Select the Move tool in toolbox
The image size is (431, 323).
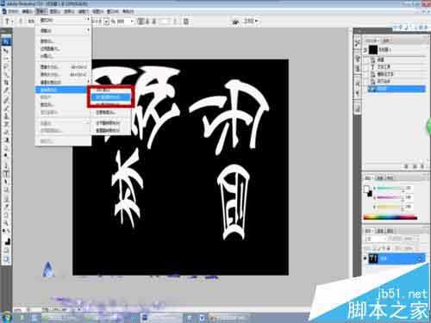(x=6, y=51)
